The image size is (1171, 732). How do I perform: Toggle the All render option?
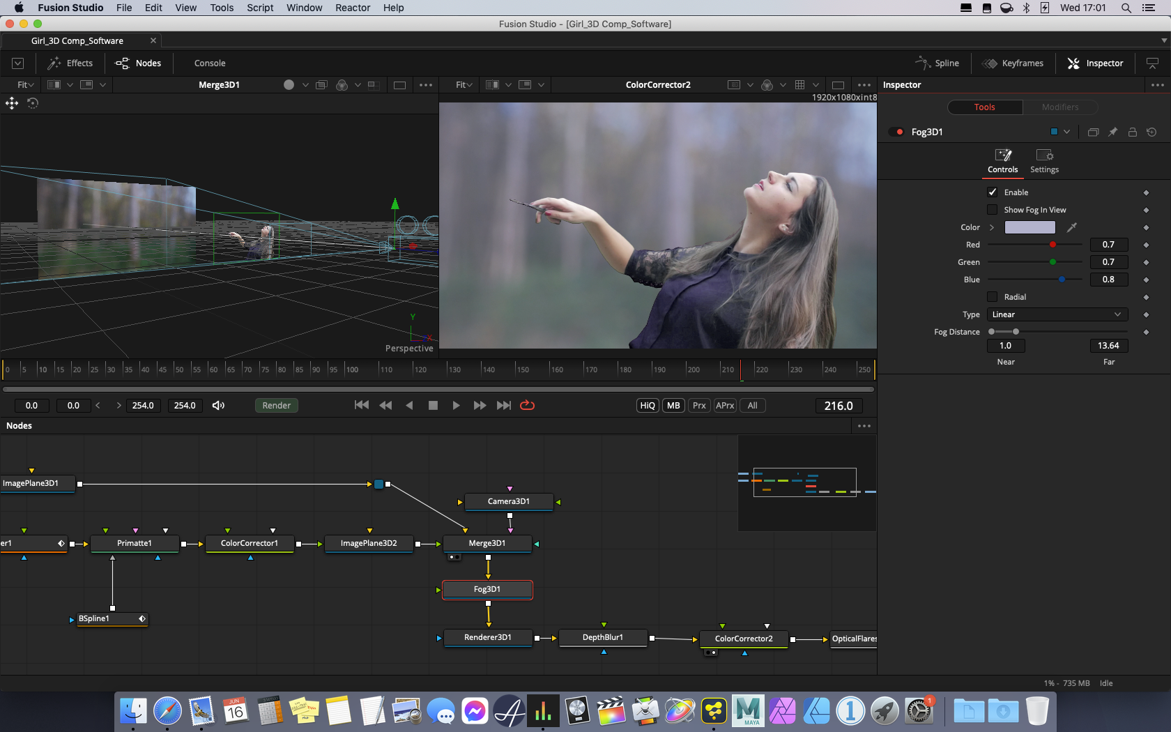point(752,406)
